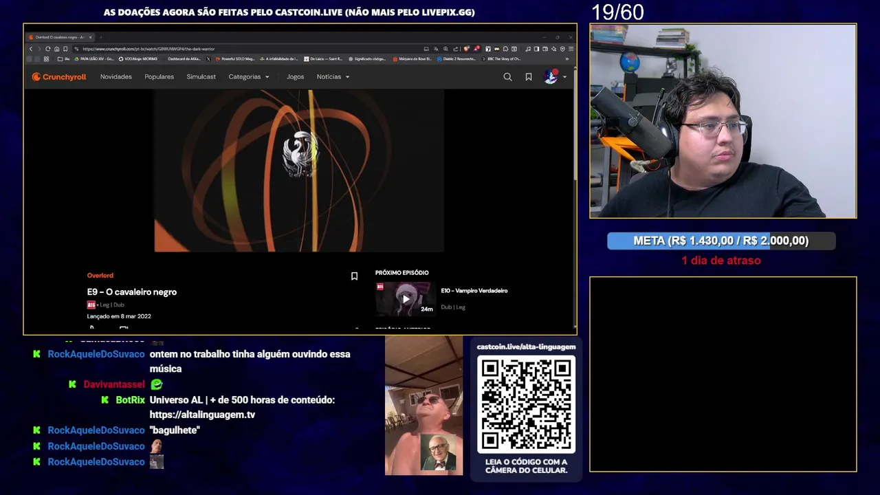Open the VDO.Ninja bookmark
Screen dimensions: 880x495
point(138,59)
